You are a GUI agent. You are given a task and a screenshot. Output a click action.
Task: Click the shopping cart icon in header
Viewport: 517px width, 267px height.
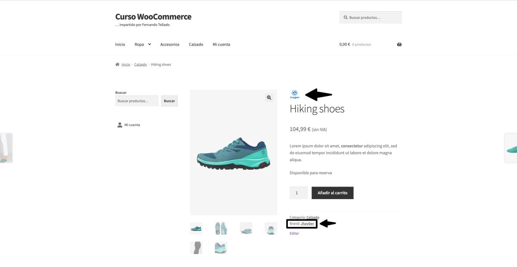pyautogui.click(x=399, y=44)
